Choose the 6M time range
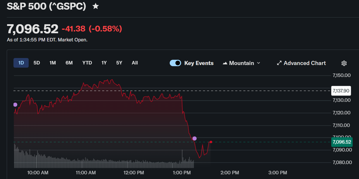The height and width of the screenshot is (179, 359). 69,63
